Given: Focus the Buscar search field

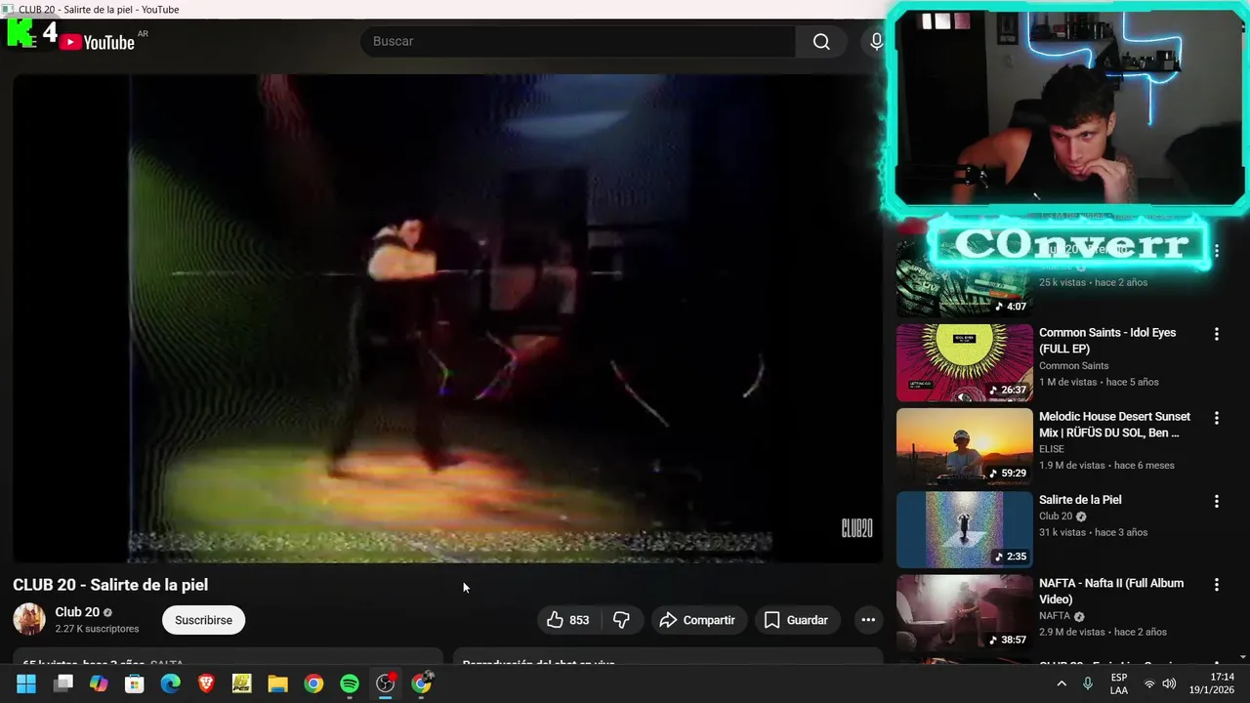Looking at the screenshot, I should point(578,41).
